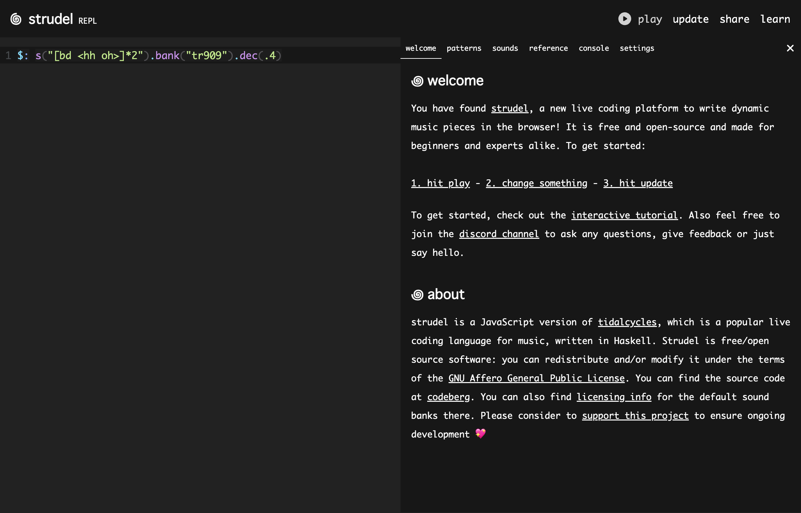Open the learn page link
Viewport: 801px width, 513px height.
coord(775,19)
